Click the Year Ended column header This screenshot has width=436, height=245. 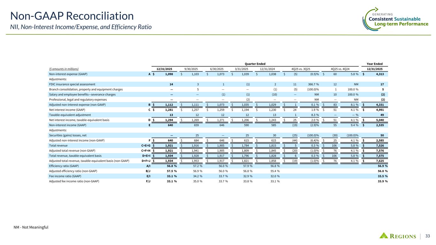[375, 63]
